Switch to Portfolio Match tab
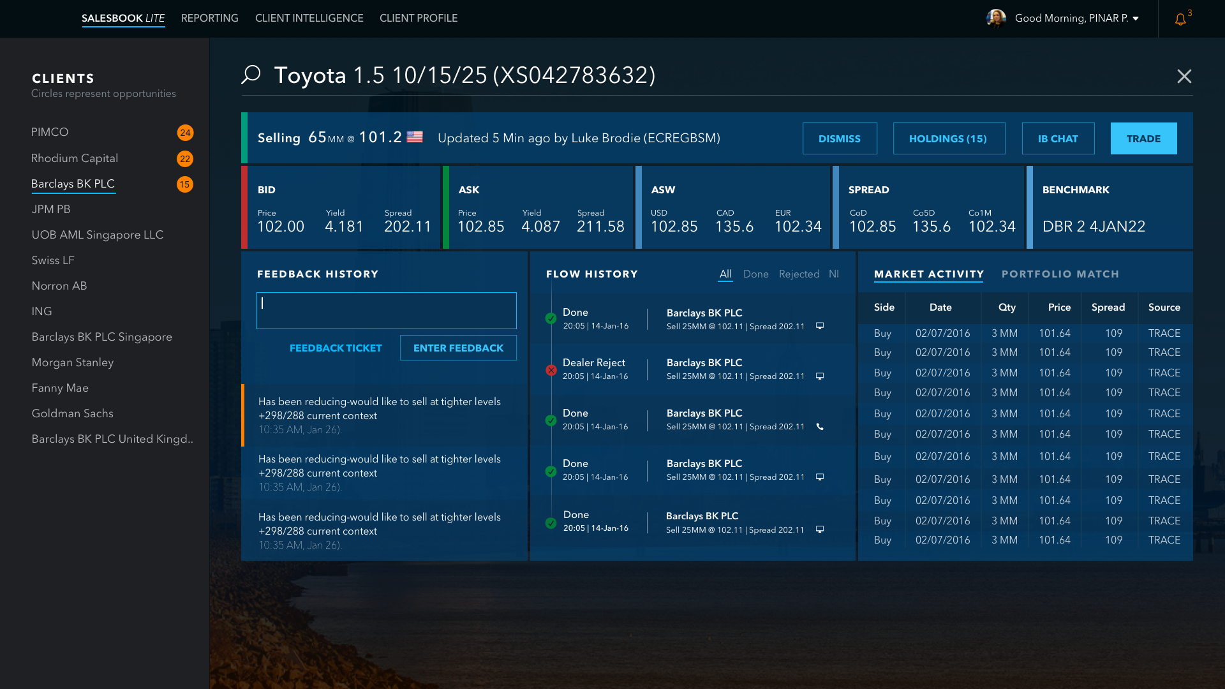 (x=1060, y=274)
